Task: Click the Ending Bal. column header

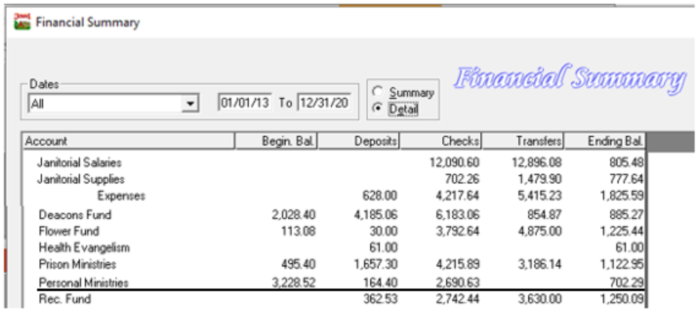Action: pos(605,141)
